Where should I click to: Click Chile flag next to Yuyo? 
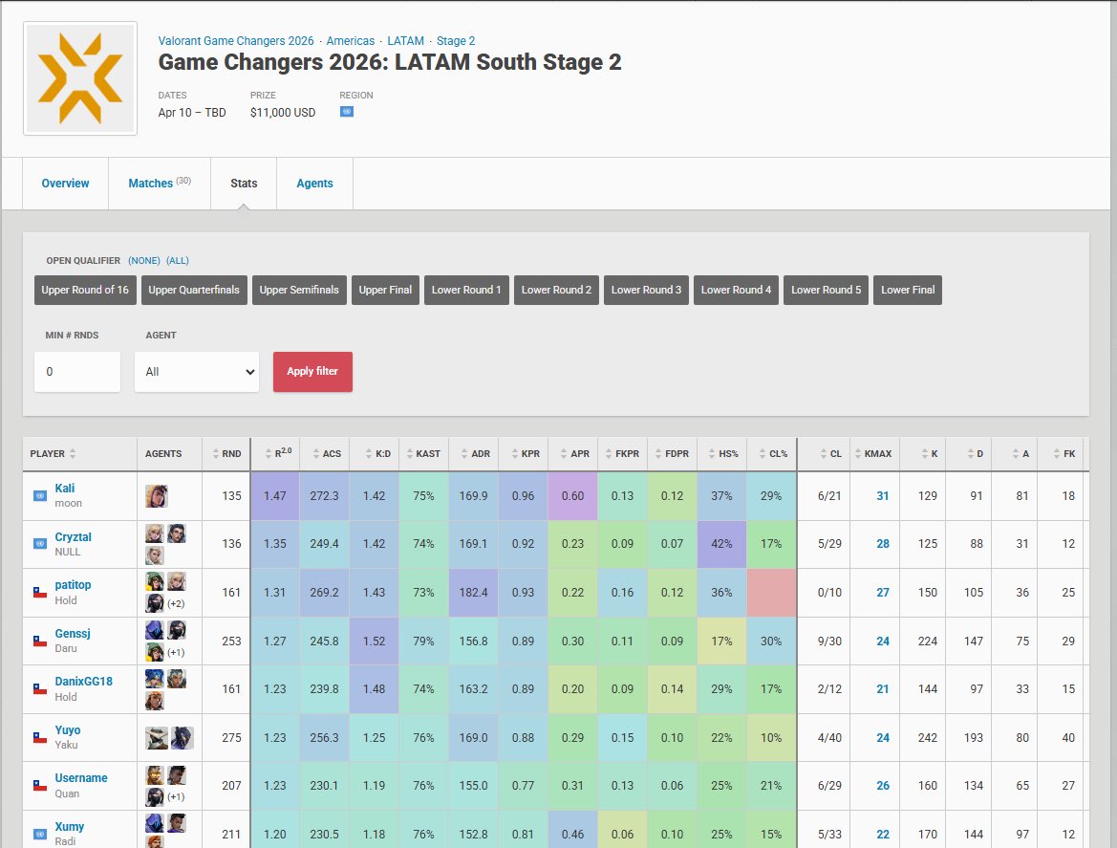point(40,737)
